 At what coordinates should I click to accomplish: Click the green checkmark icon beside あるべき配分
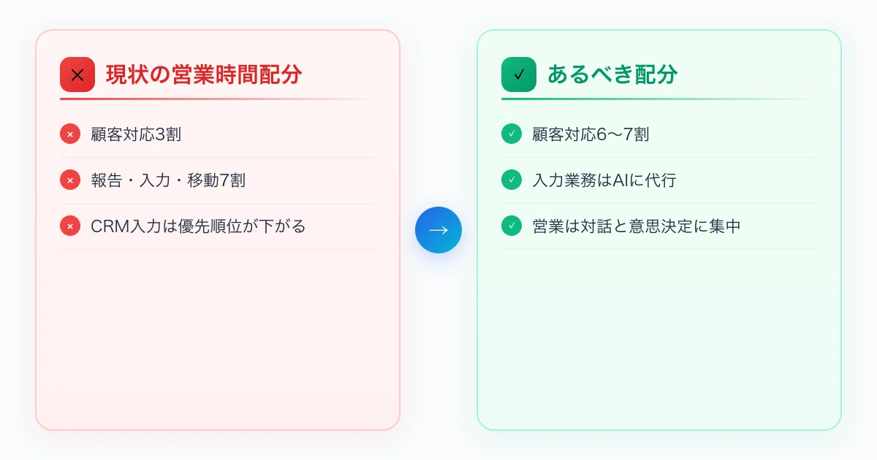click(519, 74)
